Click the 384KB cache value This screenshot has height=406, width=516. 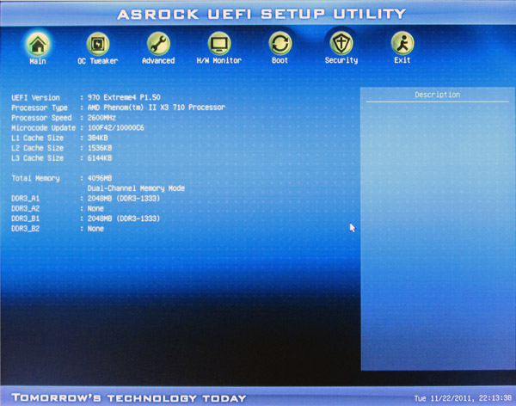tap(98, 138)
